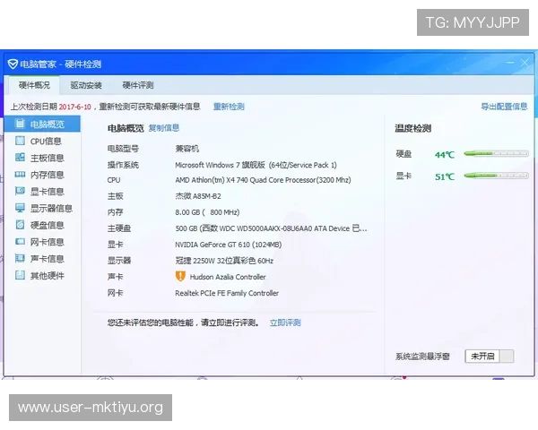Click the 声卡信息 sound card icon
Image resolution: width=538 pixels, height=430 pixels.
coord(20,258)
